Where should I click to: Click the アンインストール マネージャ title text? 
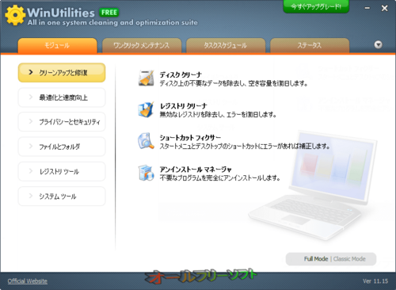point(196,169)
